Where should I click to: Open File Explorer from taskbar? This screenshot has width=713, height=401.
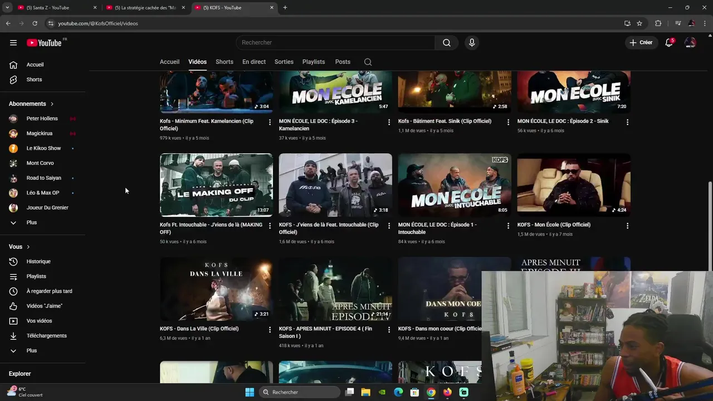click(365, 392)
